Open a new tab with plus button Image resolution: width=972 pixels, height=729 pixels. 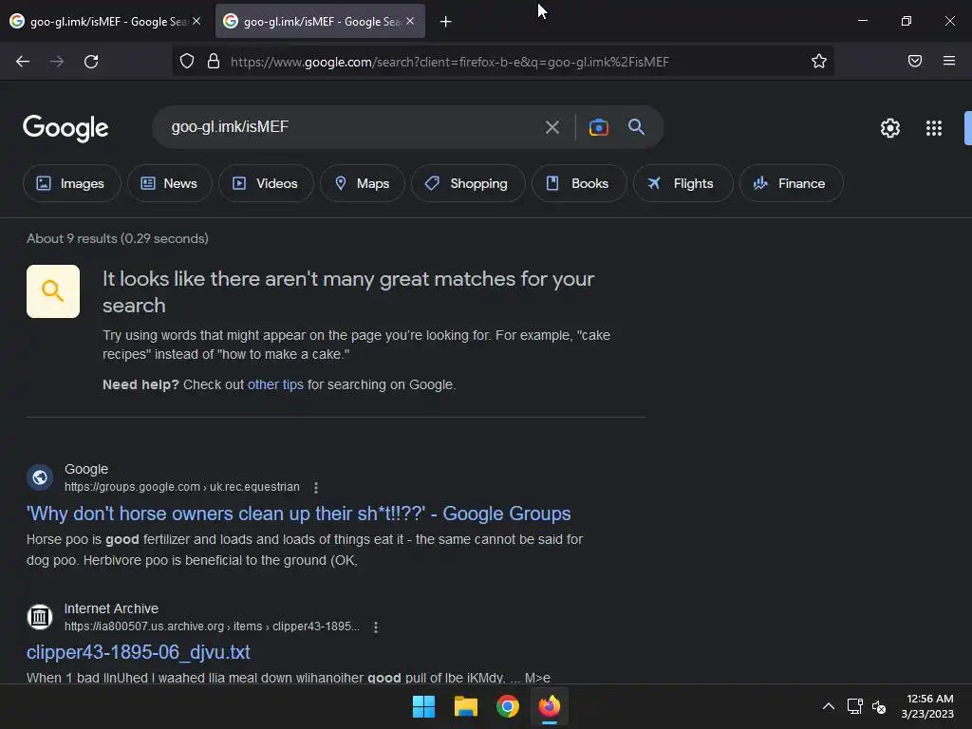[446, 22]
